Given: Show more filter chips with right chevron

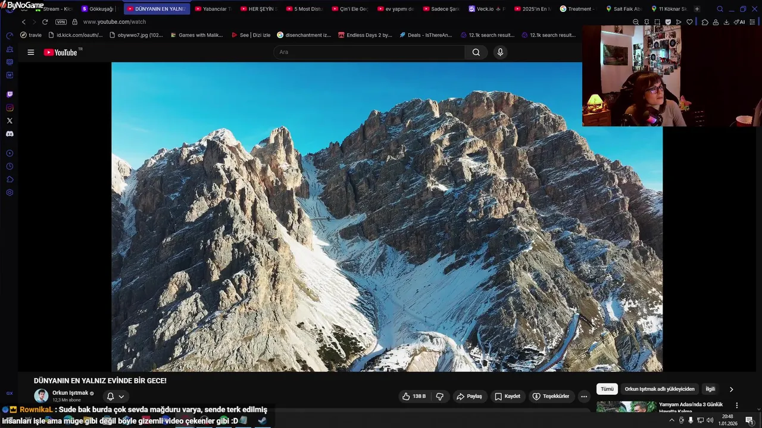Looking at the screenshot, I should tap(731, 389).
